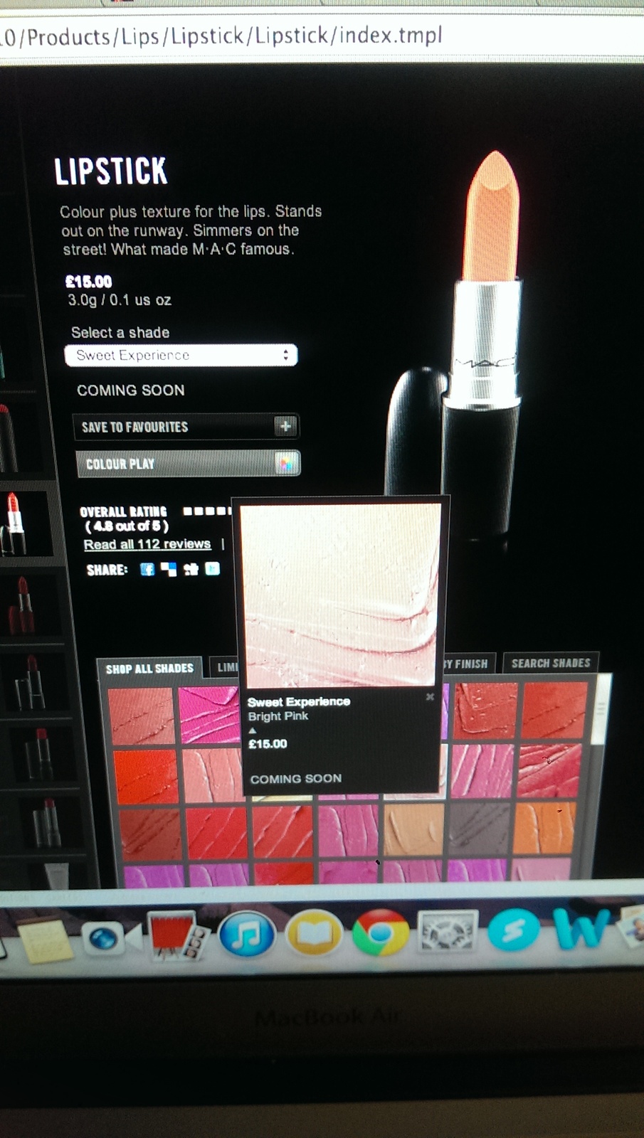644x1138 pixels.
Task: Open the Stickies notes icon in the Dock
Action: point(46,941)
